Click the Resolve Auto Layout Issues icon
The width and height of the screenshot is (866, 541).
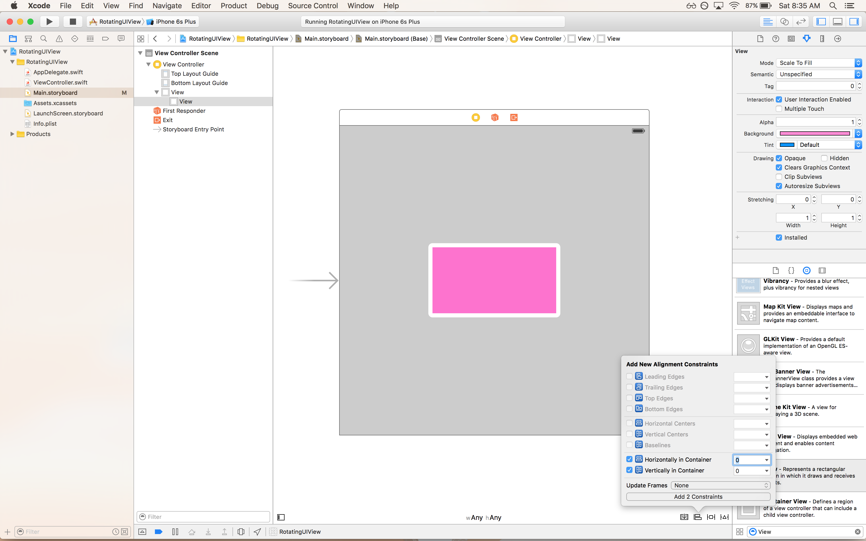725,517
